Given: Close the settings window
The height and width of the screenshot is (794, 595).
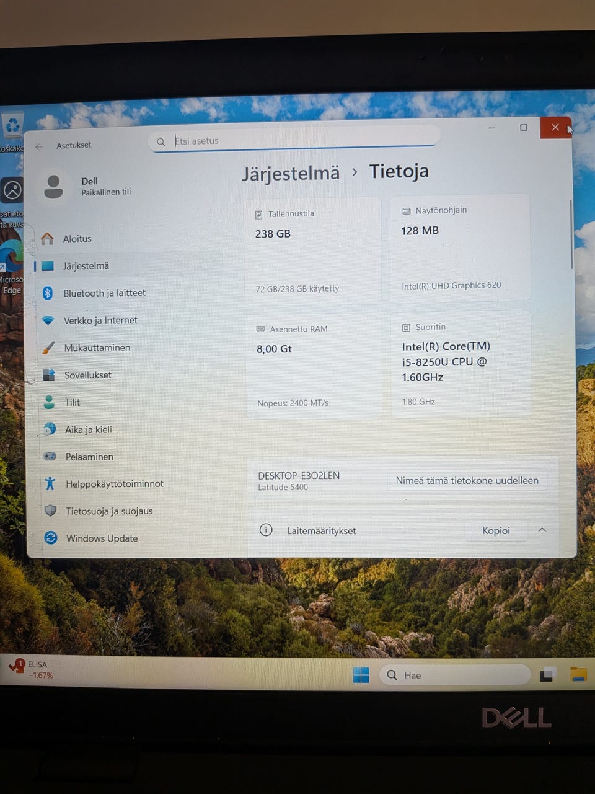Looking at the screenshot, I should point(555,127).
